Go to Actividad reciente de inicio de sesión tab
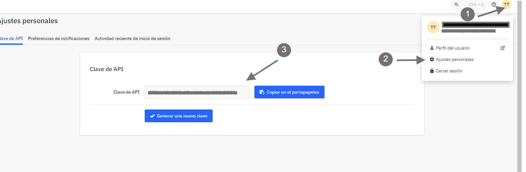Viewport: 526px width, 172px height. tap(132, 38)
